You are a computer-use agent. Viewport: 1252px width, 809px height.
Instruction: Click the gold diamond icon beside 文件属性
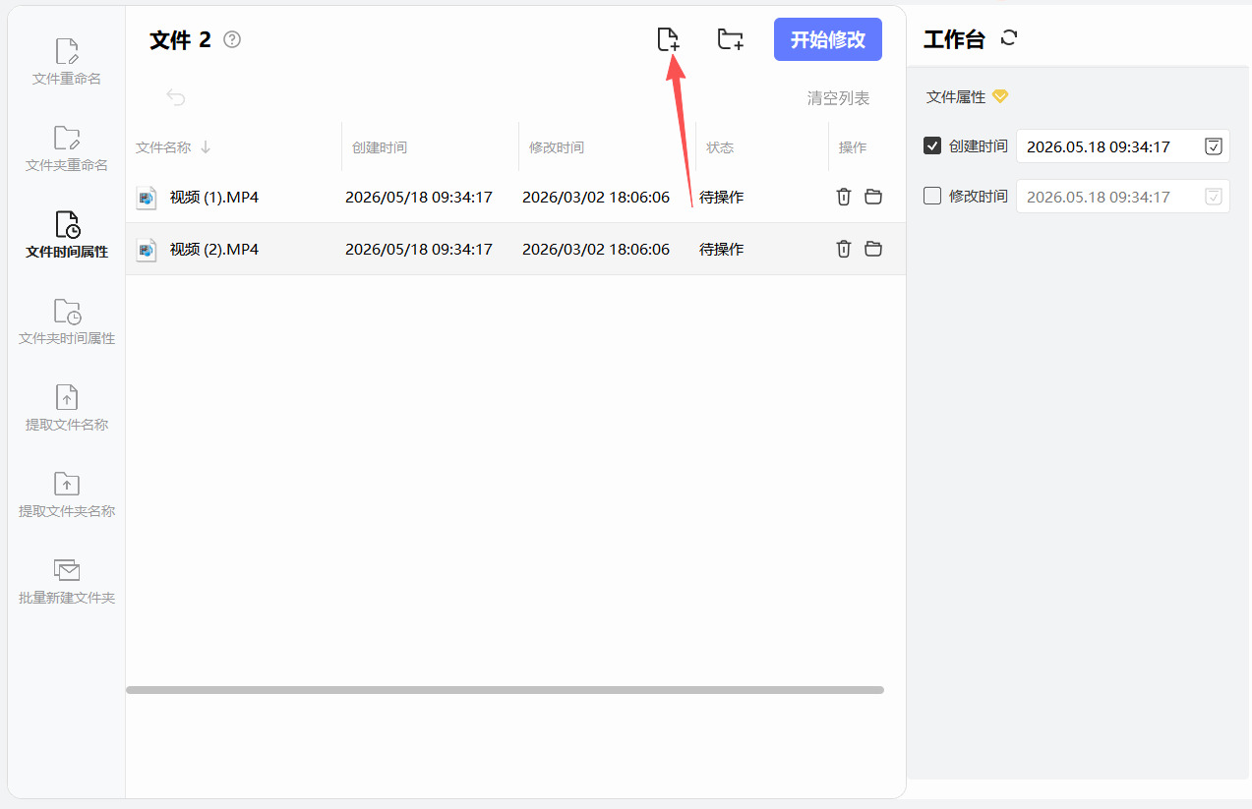click(x=1000, y=96)
